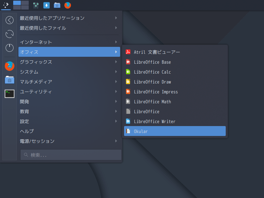
Task: Open the terminal icon in the menu sidebar
Action: tap(10, 94)
